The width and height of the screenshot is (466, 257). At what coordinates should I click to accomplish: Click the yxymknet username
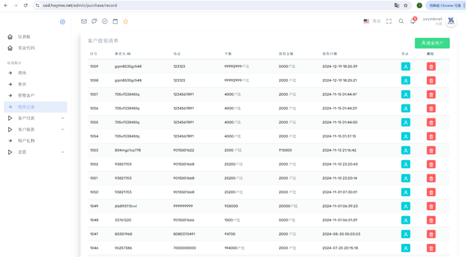pos(432,19)
